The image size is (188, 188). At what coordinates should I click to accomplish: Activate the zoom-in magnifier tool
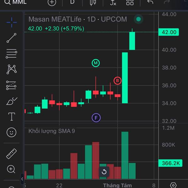11,169
